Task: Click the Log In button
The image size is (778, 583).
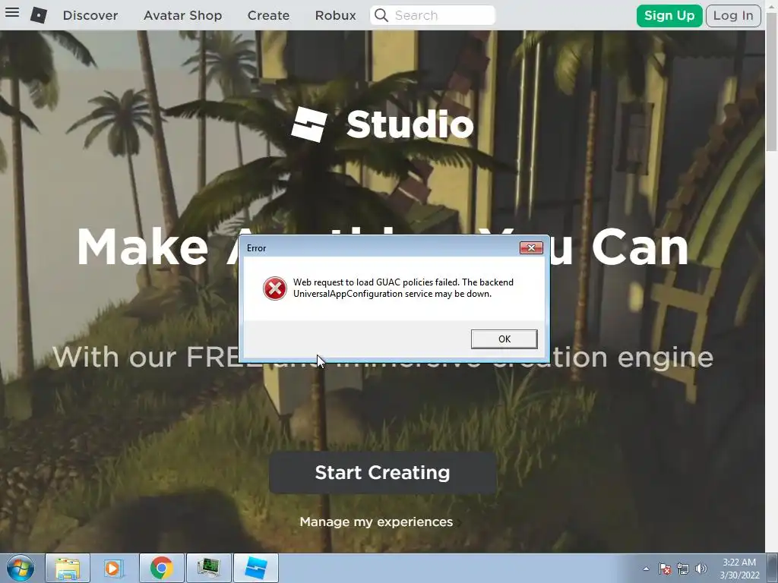Action: click(x=733, y=15)
